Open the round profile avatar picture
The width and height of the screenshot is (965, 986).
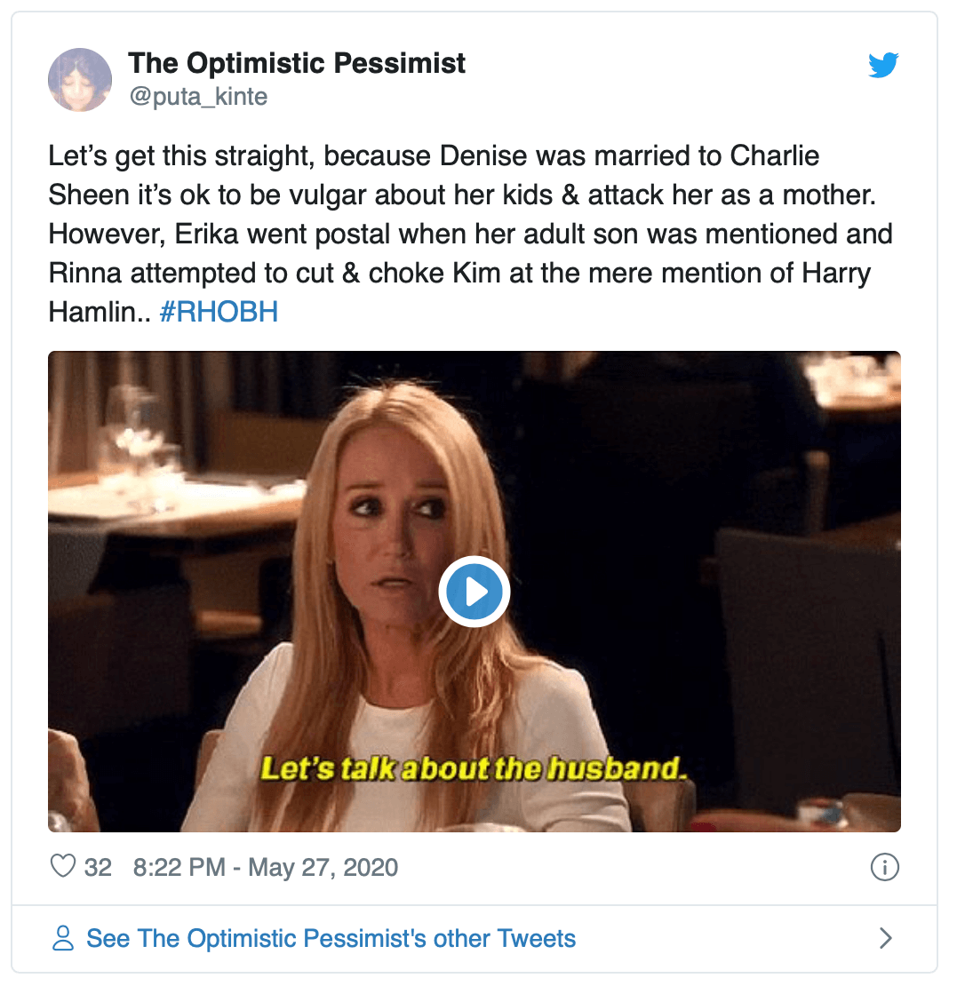[80, 80]
